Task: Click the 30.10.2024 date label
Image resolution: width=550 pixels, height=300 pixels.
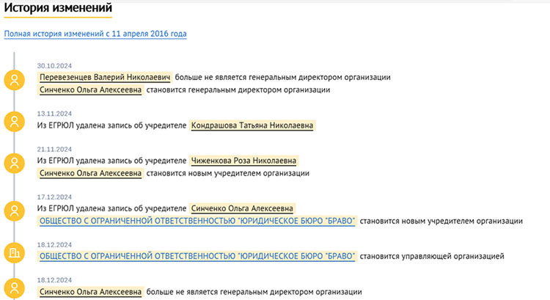Action: (54, 66)
